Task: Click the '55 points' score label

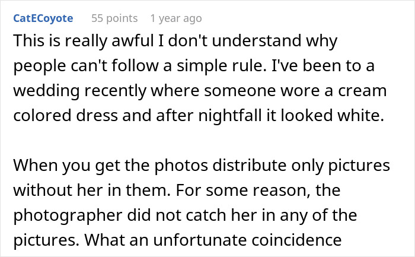Action: click(x=114, y=18)
